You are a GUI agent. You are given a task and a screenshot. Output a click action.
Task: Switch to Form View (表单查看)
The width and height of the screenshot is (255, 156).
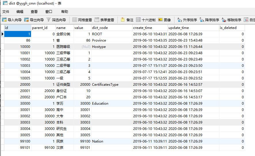[x=104, y=20]
